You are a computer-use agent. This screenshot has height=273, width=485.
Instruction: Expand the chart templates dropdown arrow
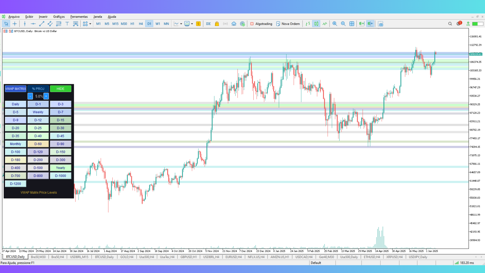point(192,24)
